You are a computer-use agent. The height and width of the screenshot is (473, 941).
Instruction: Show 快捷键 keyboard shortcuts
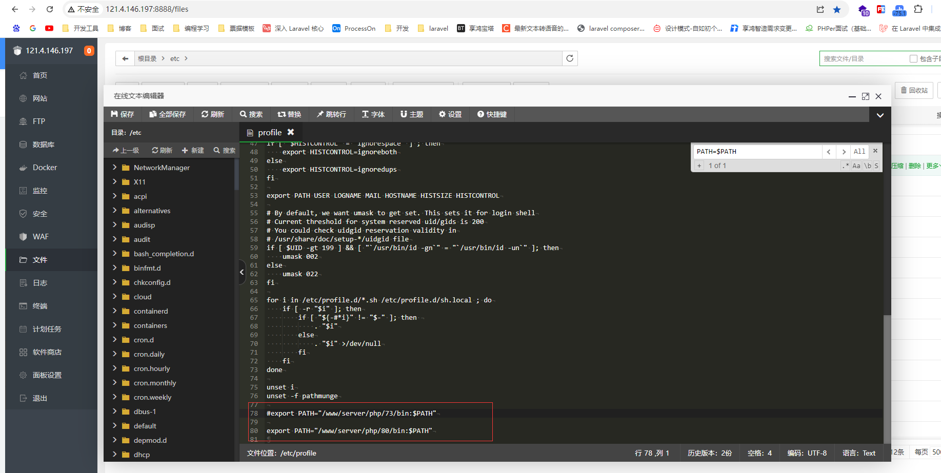pos(492,114)
